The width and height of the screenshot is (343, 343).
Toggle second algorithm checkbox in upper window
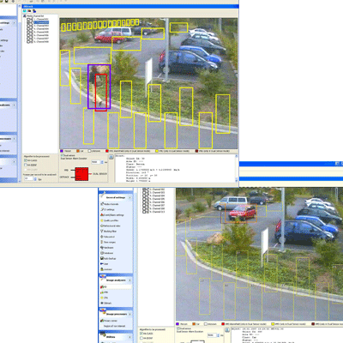click(x=26, y=165)
